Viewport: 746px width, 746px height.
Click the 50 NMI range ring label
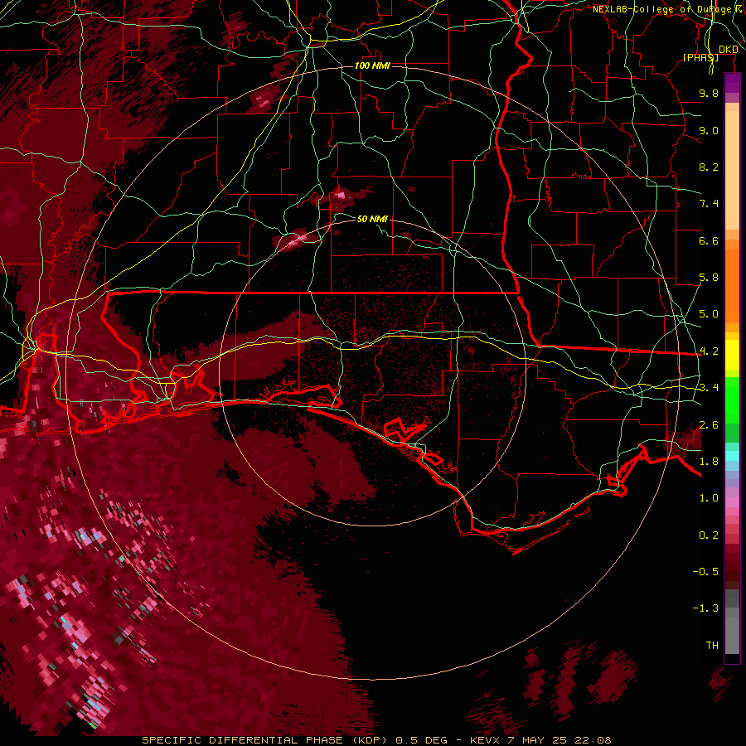[372, 219]
